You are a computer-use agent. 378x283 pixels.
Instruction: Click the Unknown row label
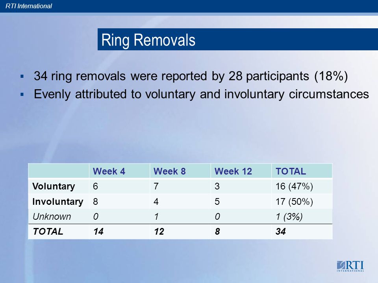(x=52, y=217)
